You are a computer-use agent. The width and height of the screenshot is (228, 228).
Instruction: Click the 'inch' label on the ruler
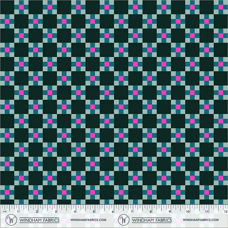point(5,211)
